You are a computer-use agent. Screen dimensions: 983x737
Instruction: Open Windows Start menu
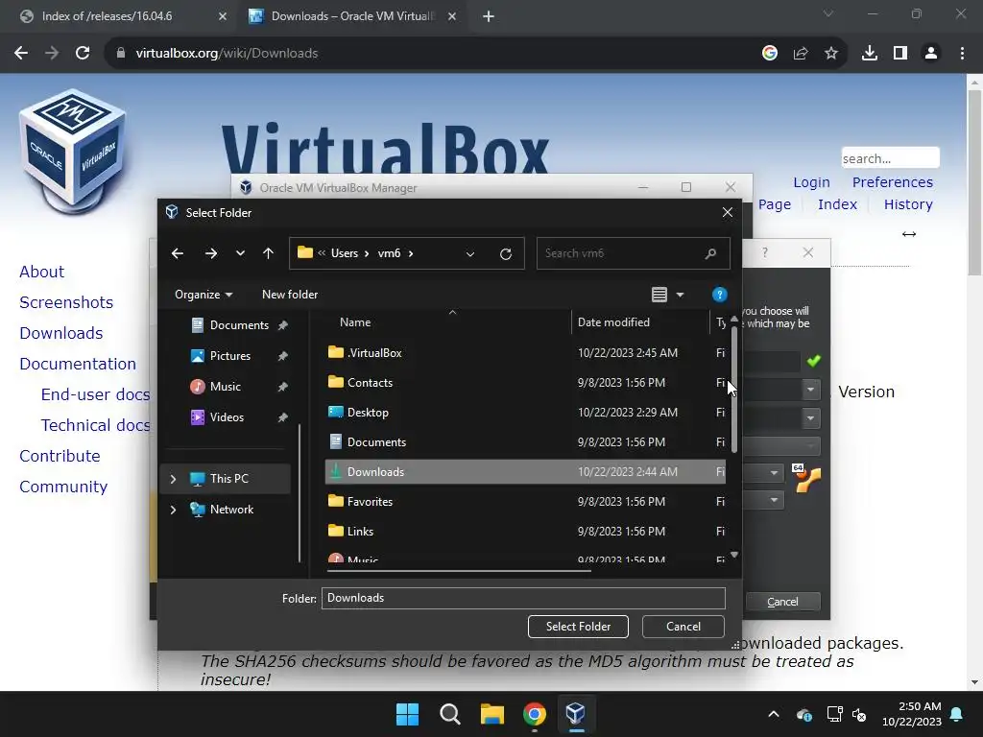pos(407,714)
